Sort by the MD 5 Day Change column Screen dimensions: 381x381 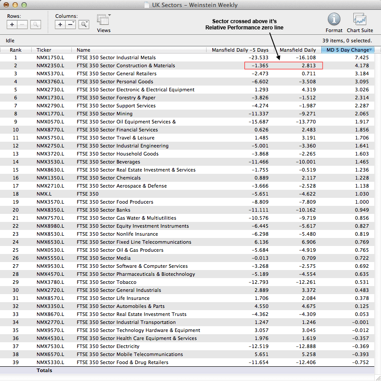348,50
